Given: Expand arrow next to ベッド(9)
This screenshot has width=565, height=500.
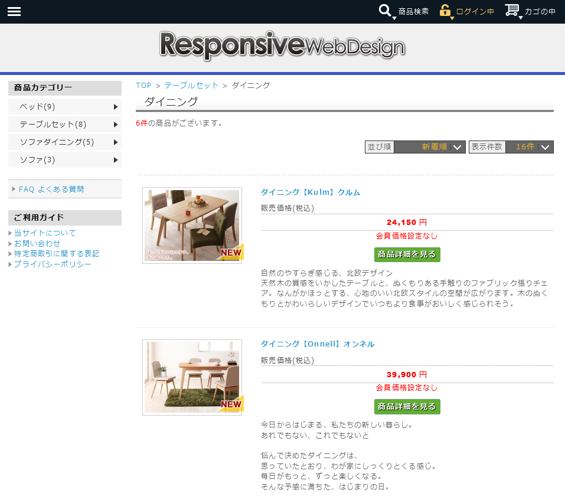Looking at the screenshot, I should pos(116,107).
